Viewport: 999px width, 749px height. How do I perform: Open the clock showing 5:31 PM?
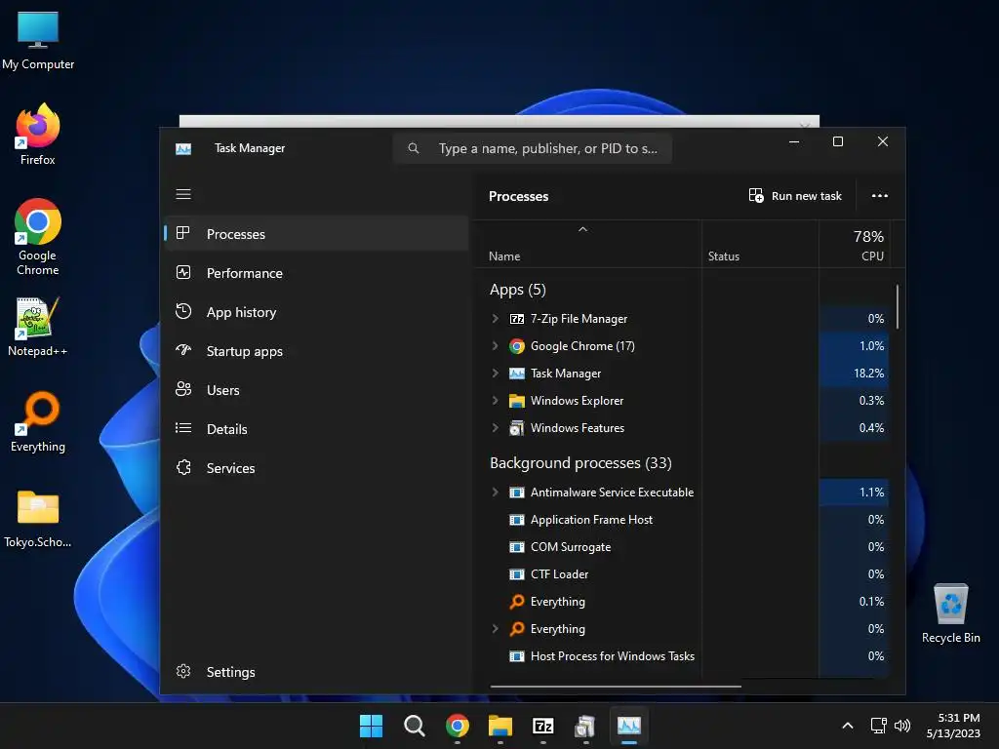coord(953,726)
